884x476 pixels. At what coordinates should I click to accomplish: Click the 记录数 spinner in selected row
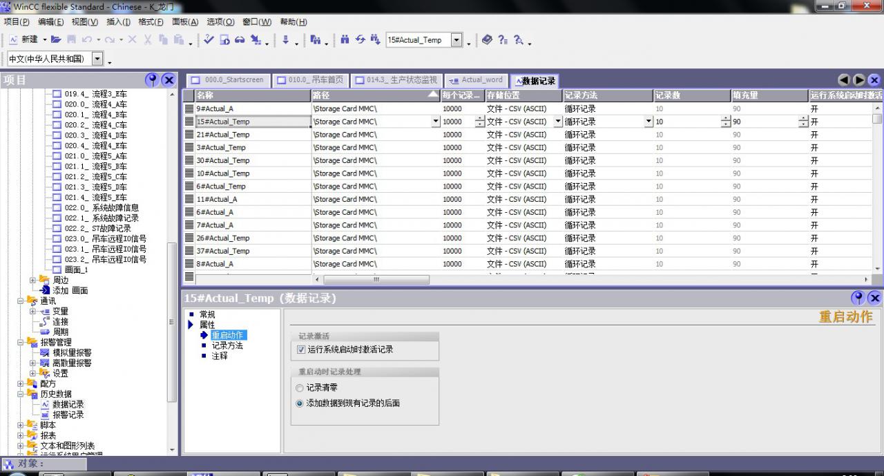point(725,122)
